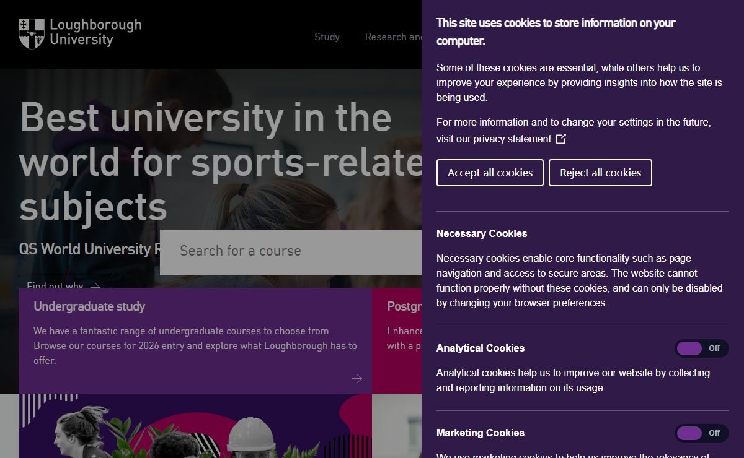The width and height of the screenshot is (744, 458).
Task: Click the Find out why button
Action: click(x=65, y=283)
